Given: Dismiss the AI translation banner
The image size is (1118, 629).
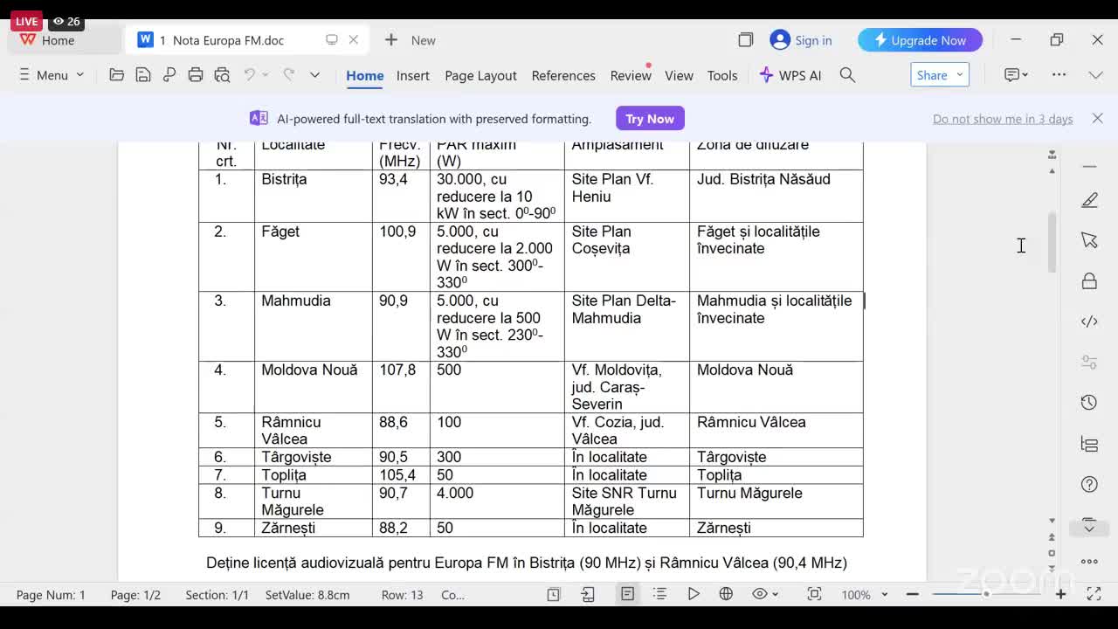Looking at the screenshot, I should (1098, 118).
